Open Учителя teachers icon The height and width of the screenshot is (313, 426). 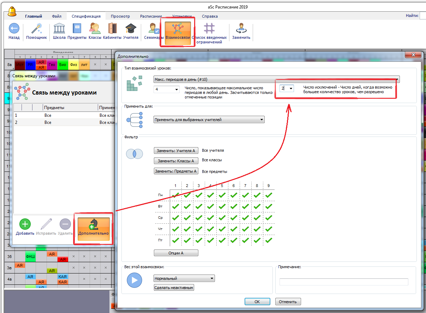pos(131,29)
